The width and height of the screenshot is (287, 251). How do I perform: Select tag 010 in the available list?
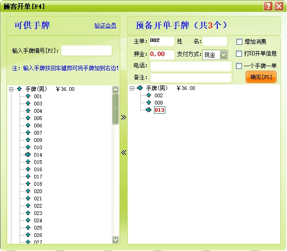[38, 147]
